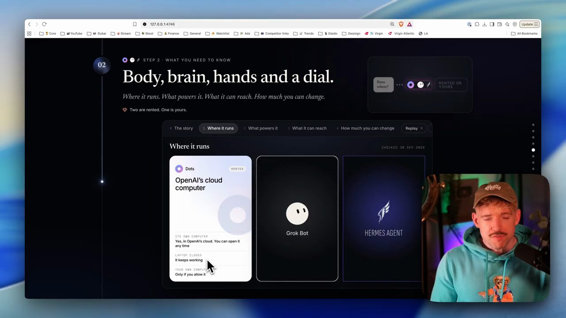Click the text 'It keeps working'

coord(189,260)
